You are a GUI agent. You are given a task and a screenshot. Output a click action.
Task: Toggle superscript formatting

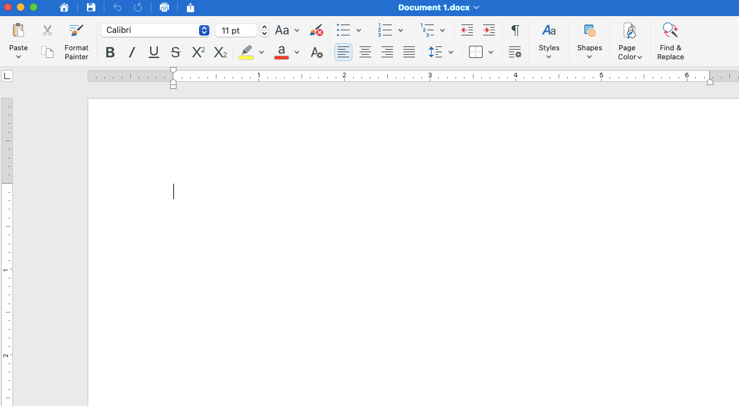(x=198, y=52)
